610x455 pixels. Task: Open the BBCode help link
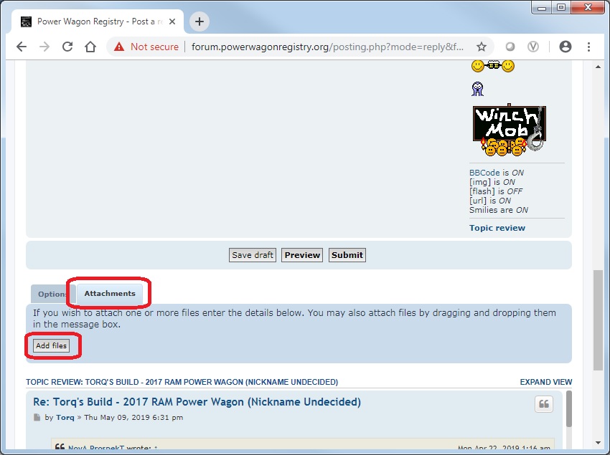[484, 173]
